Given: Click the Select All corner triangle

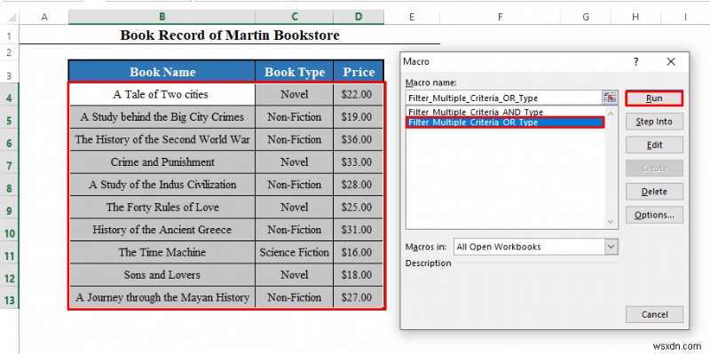Looking at the screenshot, I should 12,18.
